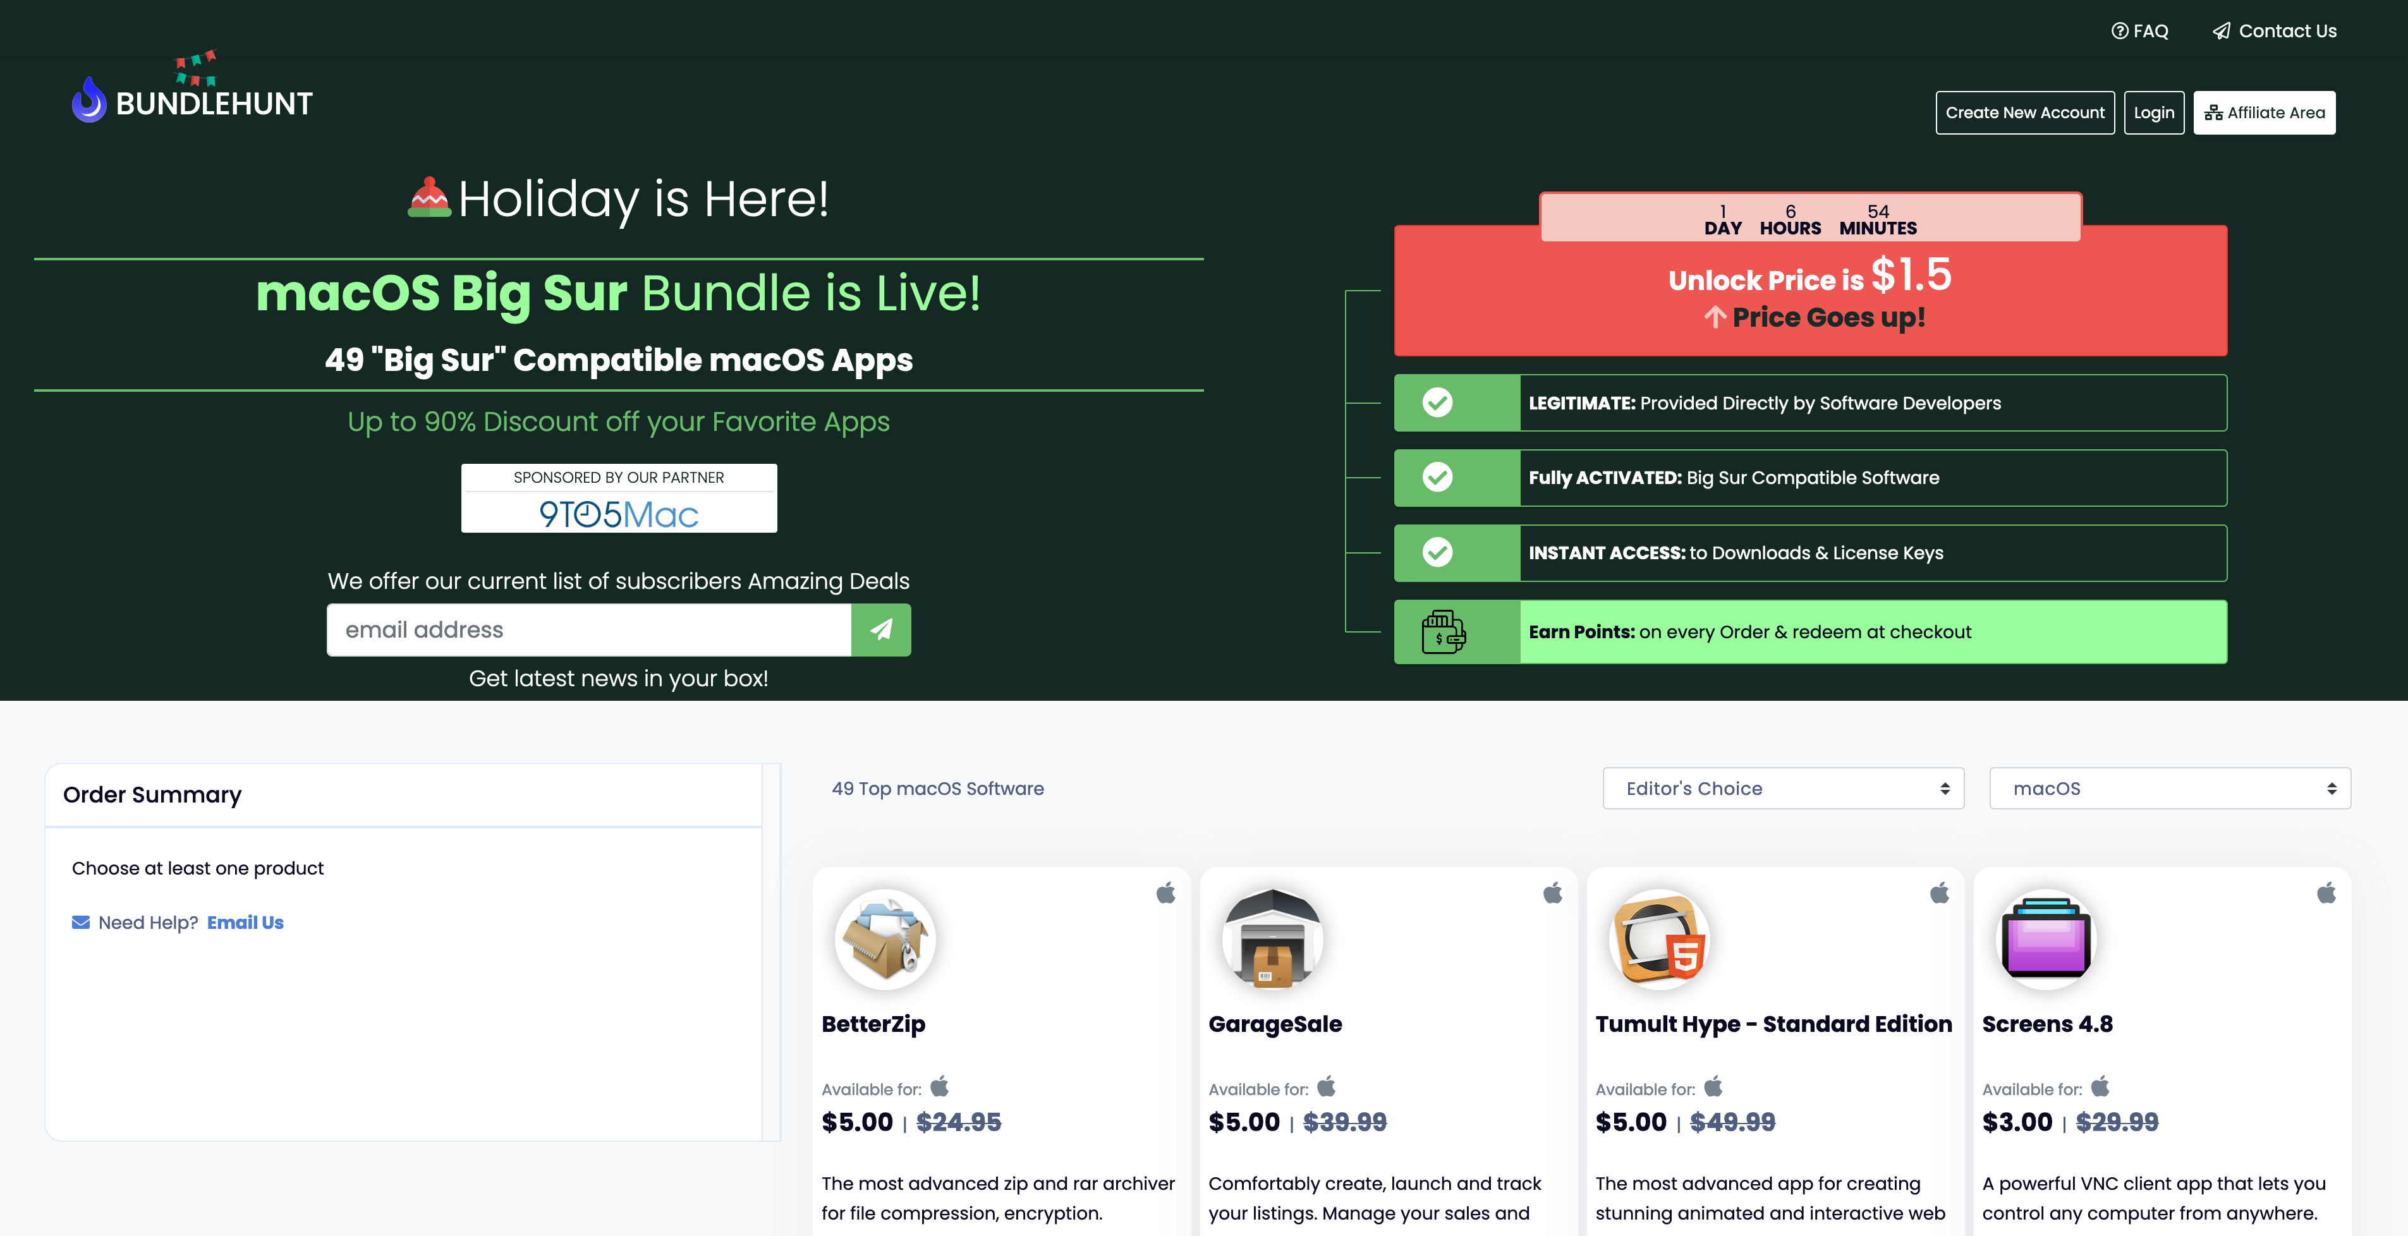Click Screens 4.8 Available for Apple icon
Image resolution: width=2408 pixels, height=1236 pixels.
pyautogui.click(x=2100, y=1086)
